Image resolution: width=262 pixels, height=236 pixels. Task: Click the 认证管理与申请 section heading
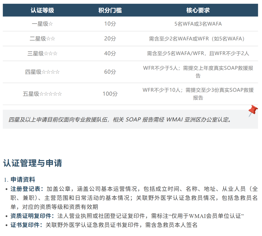pyautogui.click(x=32, y=163)
